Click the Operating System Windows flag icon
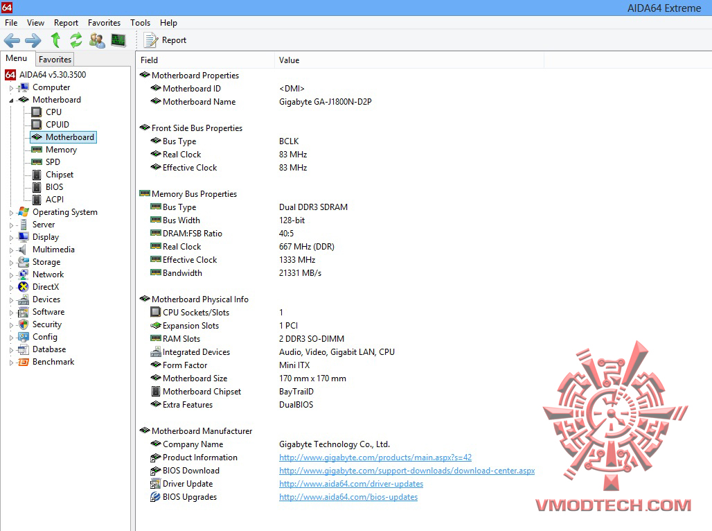712x531 pixels. click(23, 212)
